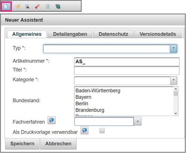Show info for Als Druckvorlage verwendbar
The width and height of the screenshot is (186, 153).
85,130
